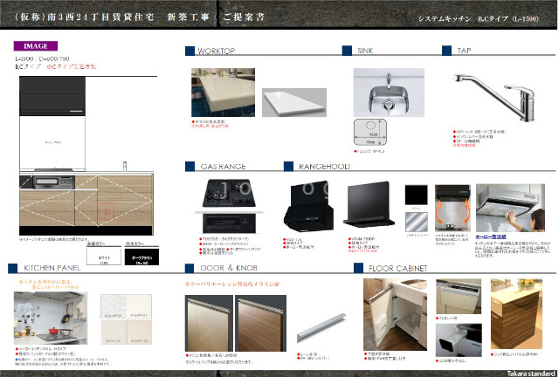Click the sink dimension diagram
The width and height of the screenshot is (559, 377).
coord(370,132)
